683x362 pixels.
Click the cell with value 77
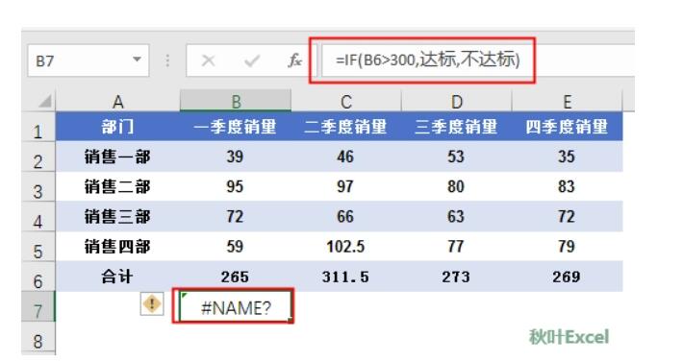coord(456,247)
